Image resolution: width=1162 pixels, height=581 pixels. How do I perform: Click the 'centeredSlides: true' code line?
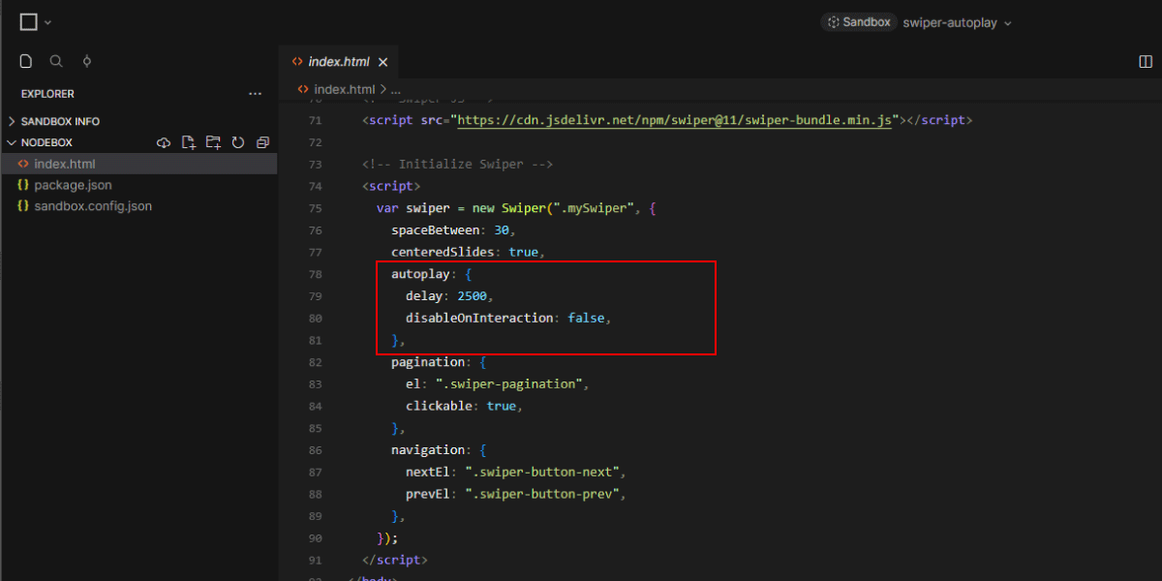469,252
